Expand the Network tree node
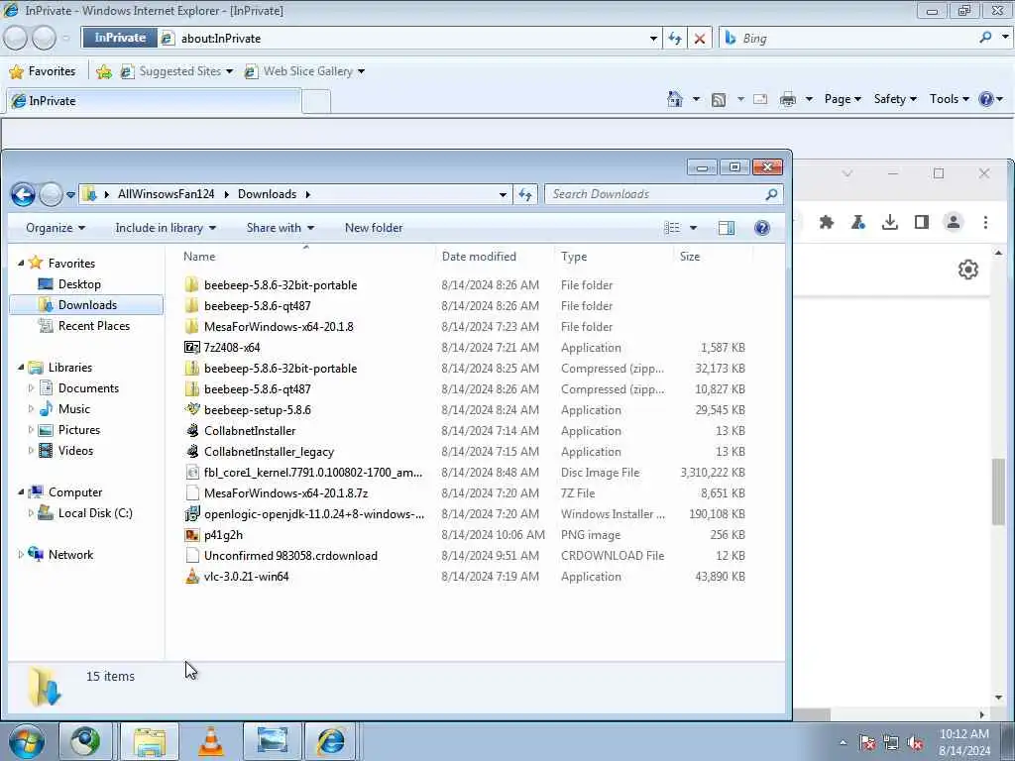 20,555
